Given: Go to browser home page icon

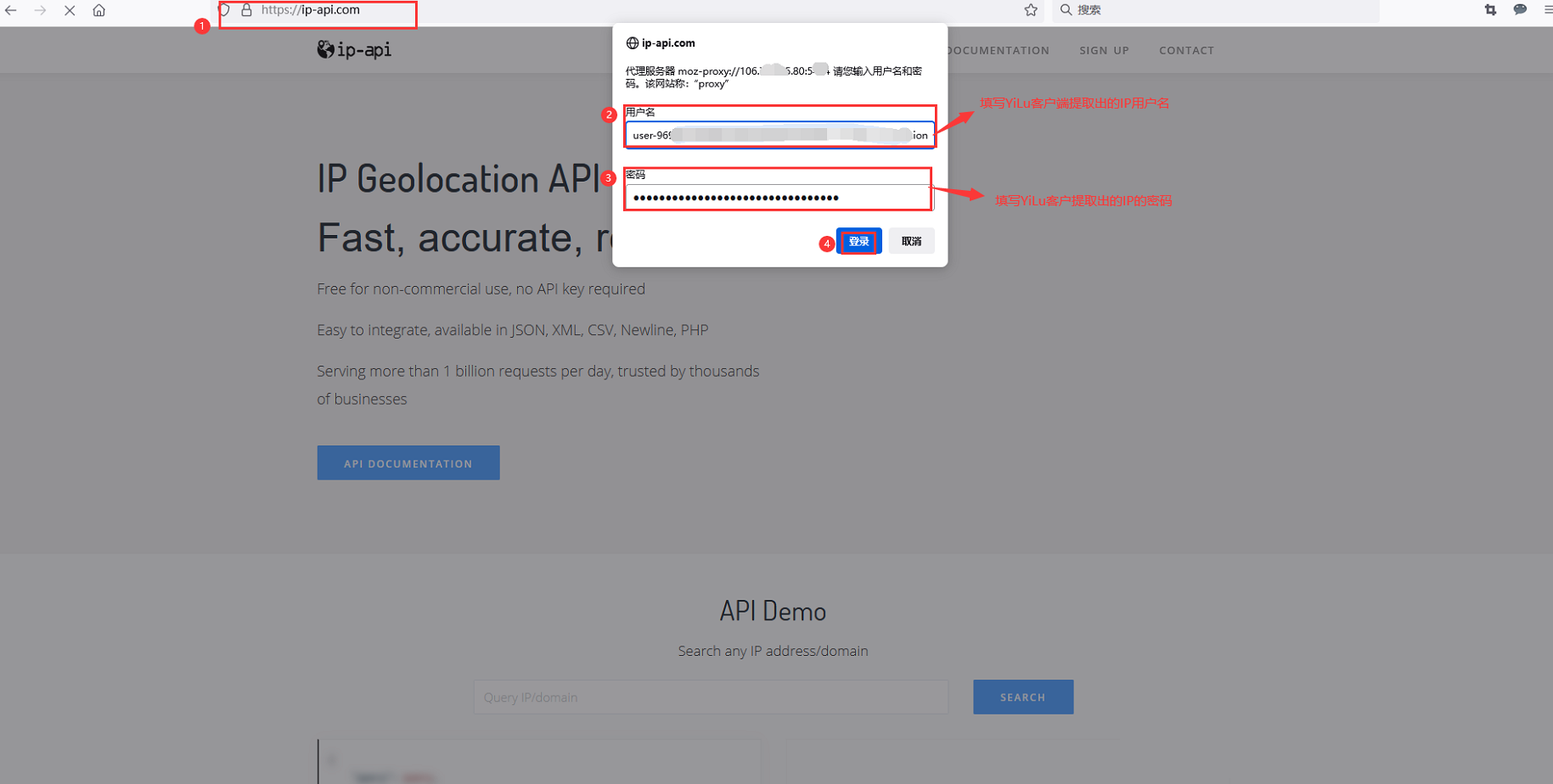Looking at the screenshot, I should [99, 10].
